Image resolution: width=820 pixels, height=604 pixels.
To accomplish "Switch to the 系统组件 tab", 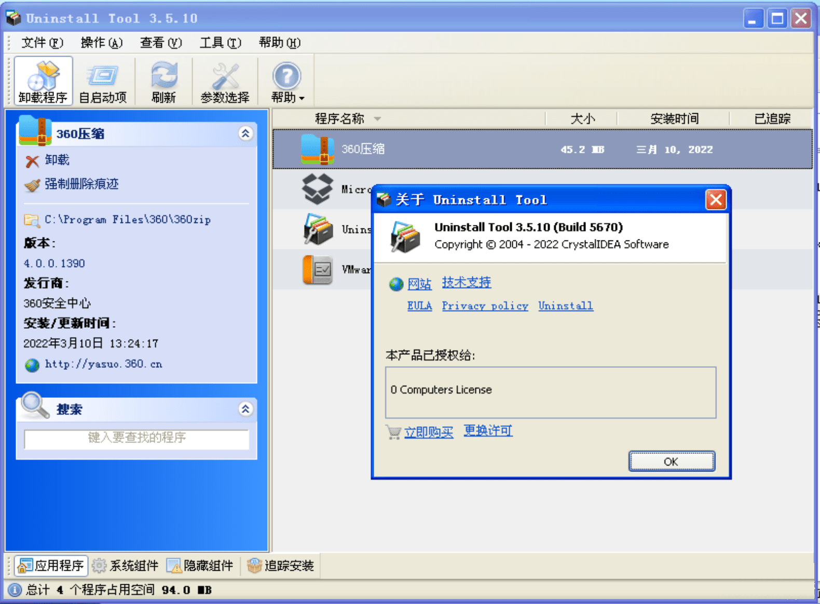I will 125,566.
